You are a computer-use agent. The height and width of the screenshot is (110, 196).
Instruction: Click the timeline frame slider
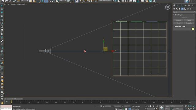14,99
